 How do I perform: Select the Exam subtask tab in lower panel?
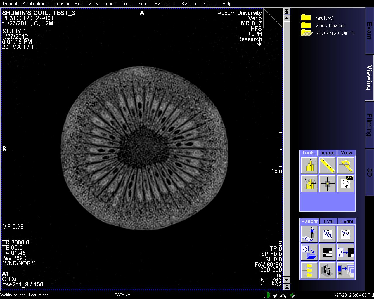click(x=347, y=221)
